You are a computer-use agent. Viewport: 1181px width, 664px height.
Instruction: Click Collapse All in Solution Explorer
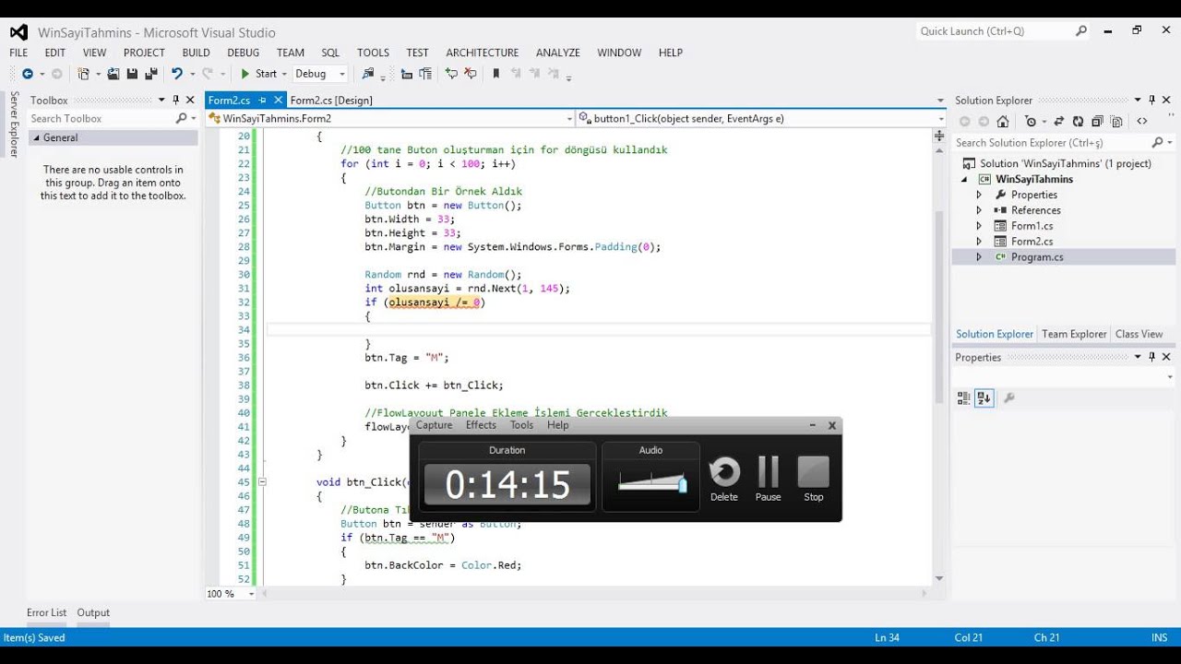(x=1097, y=121)
